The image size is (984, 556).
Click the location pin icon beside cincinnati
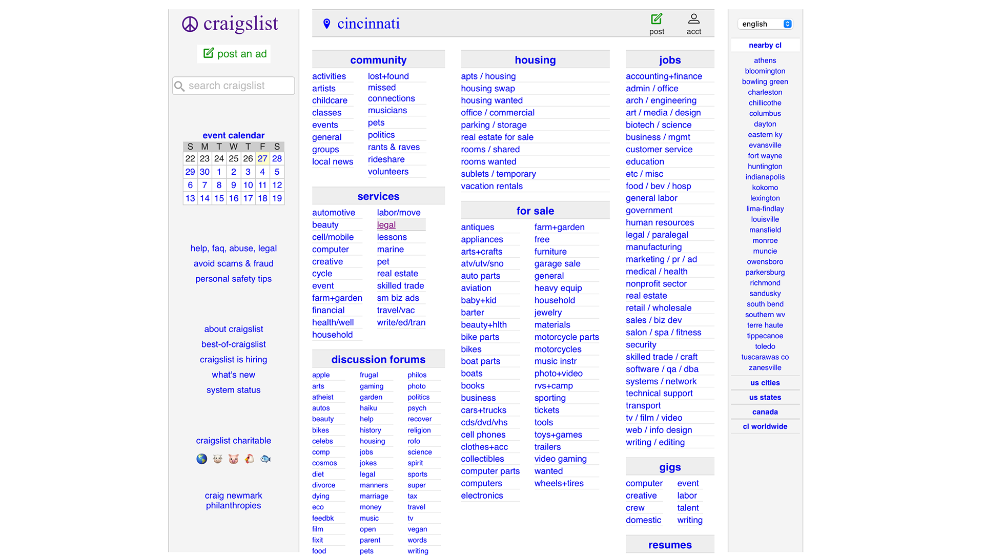coord(326,24)
